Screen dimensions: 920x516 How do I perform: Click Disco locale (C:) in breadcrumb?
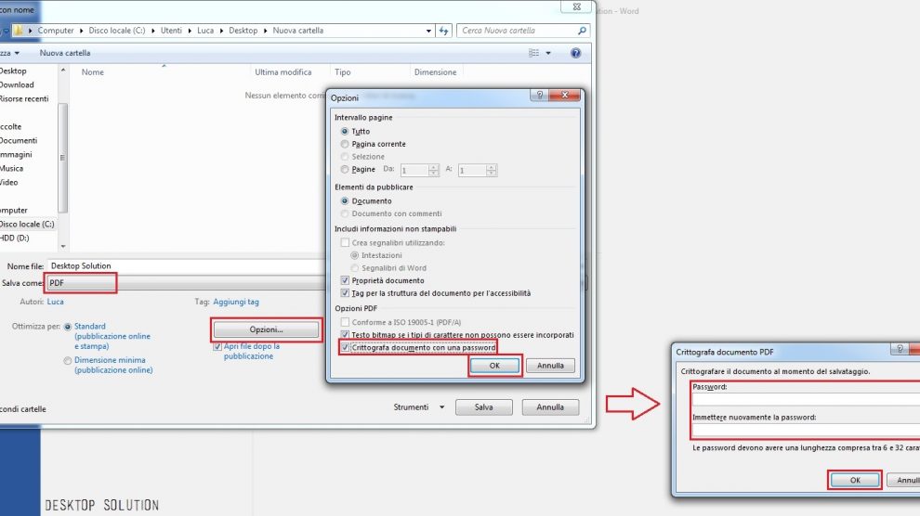click(117, 31)
